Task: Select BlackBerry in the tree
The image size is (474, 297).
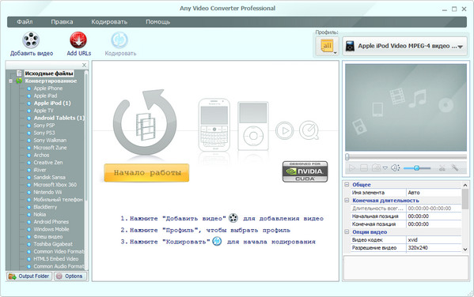Action: (x=45, y=207)
